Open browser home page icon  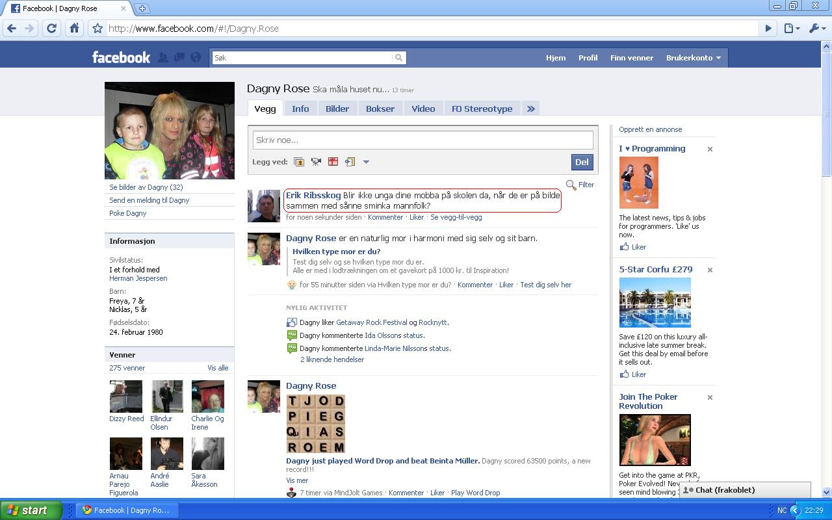(74, 29)
